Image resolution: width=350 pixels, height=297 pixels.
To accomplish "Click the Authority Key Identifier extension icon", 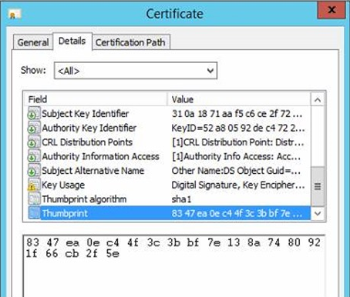I will [34, 128].
